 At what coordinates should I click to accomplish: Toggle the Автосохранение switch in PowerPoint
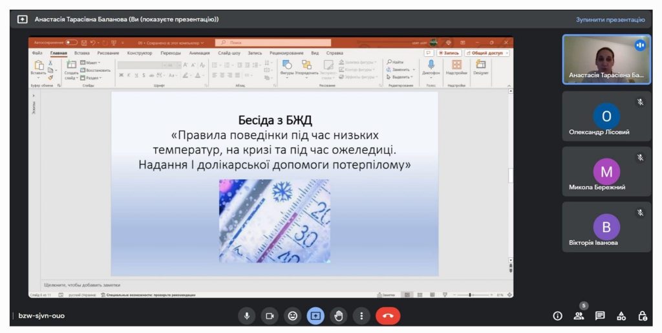[x=71, y=43]
